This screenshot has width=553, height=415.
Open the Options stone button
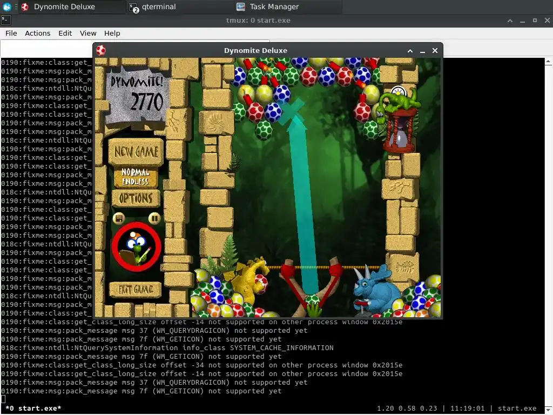[x=136, y=198]
